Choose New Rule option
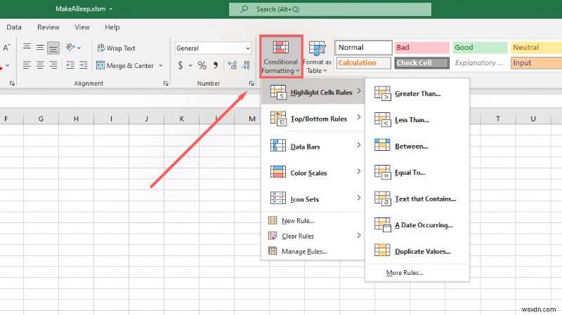 coord(313,220)
